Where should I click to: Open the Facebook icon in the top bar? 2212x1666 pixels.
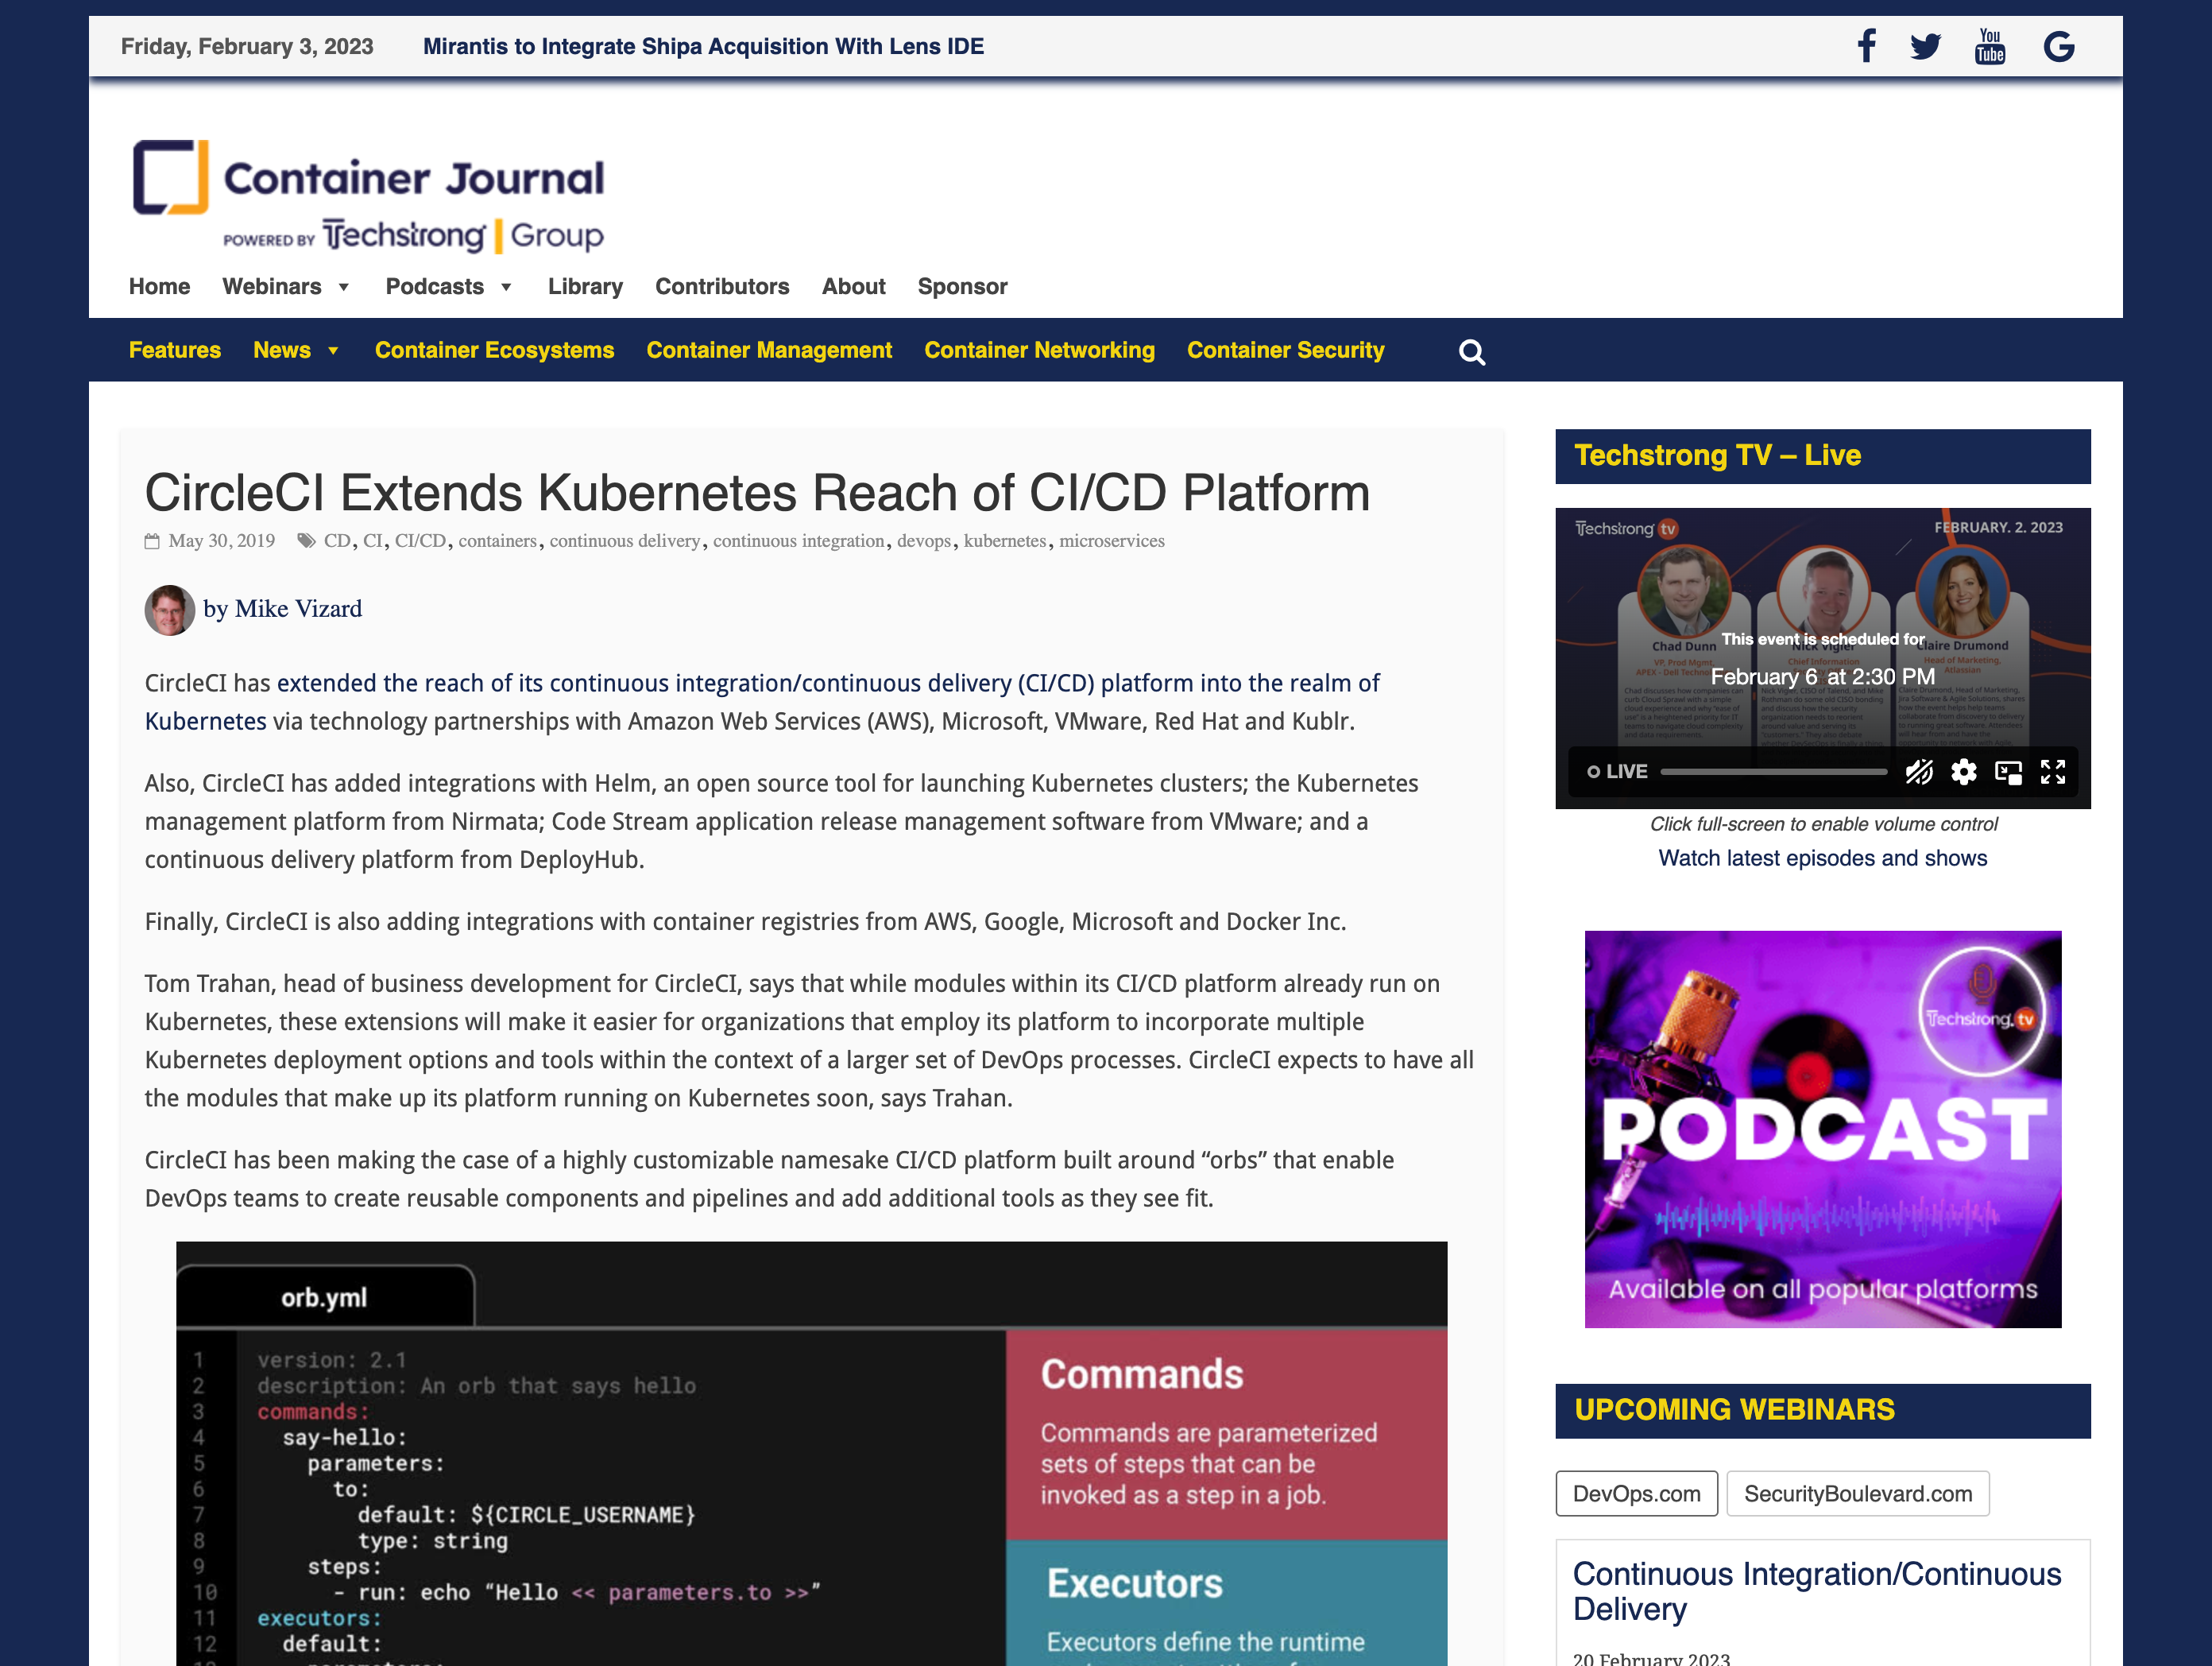pos(1866,46)
